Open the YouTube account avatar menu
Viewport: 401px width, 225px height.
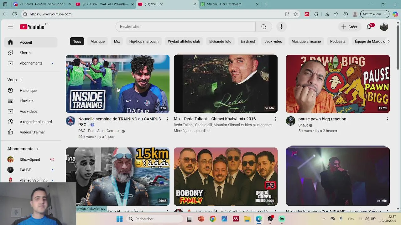click(x=384, y=27)
